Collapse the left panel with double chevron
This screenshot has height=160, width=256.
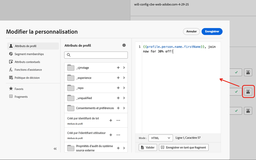click(x=55, y=149)
